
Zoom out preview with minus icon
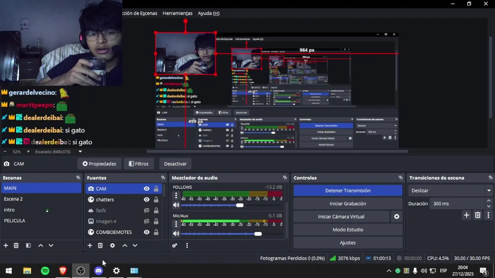5,152
